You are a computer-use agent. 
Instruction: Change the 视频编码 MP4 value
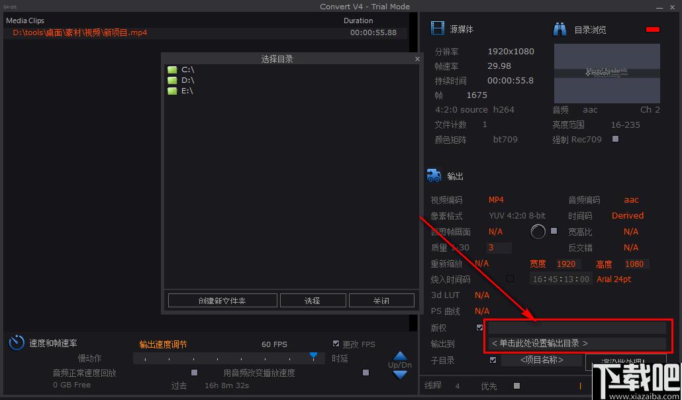click(x=496, y=200)
